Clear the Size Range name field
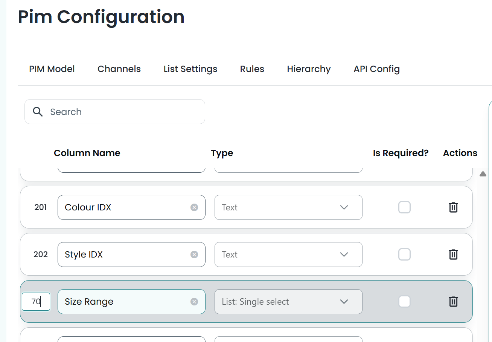 pyautogui.click(x=194, y=302)
